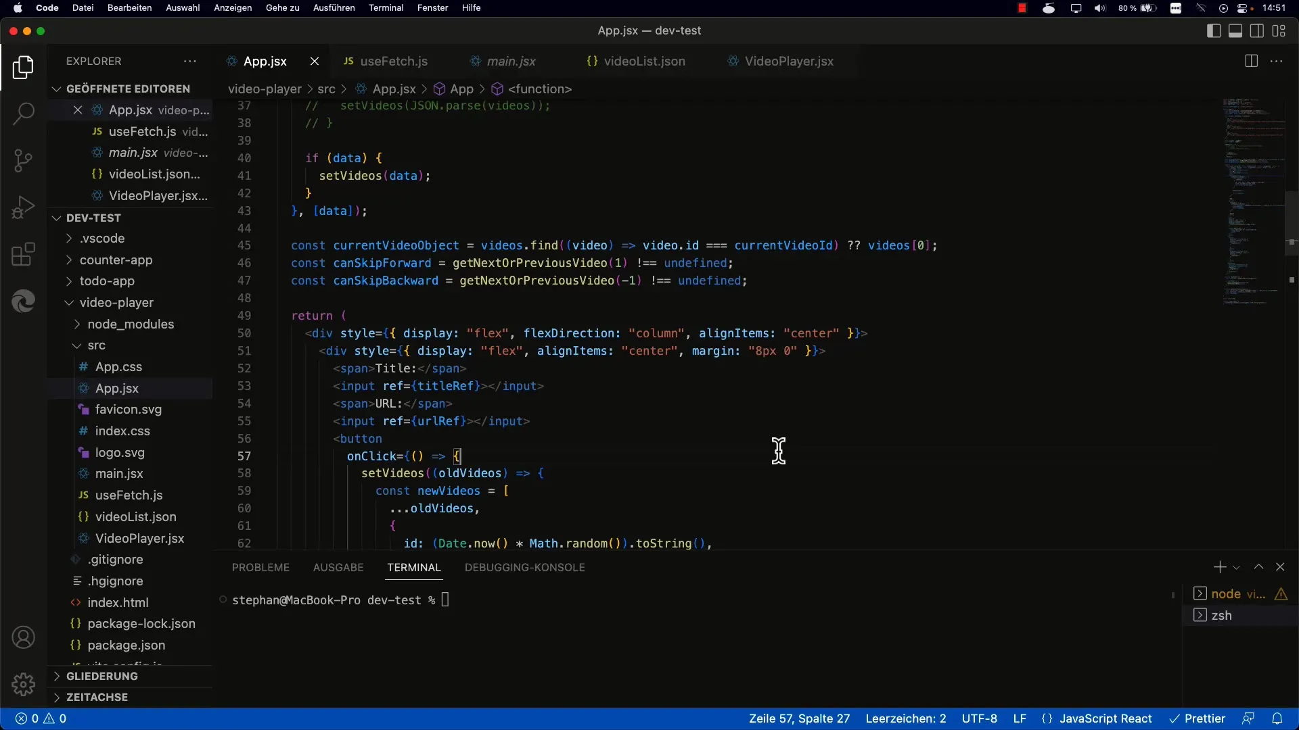Collapse the src folder
This screenshot has width=1299, height=730.
129,345
